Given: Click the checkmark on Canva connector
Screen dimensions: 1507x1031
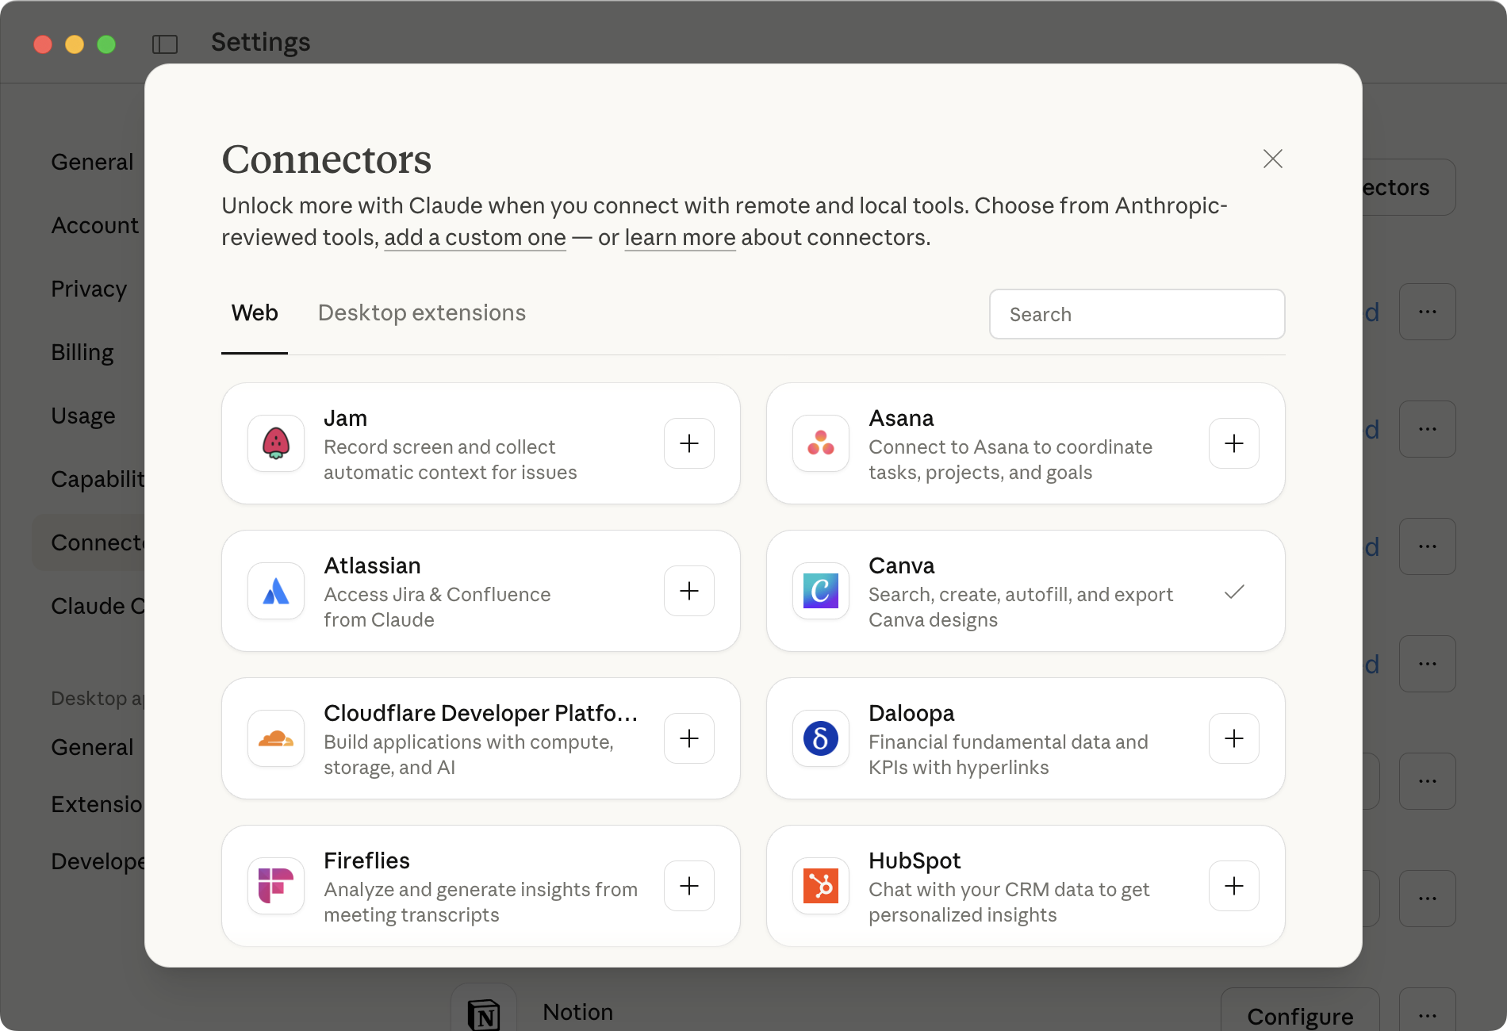Looking at the screenshot, I should coord(1235,592).
